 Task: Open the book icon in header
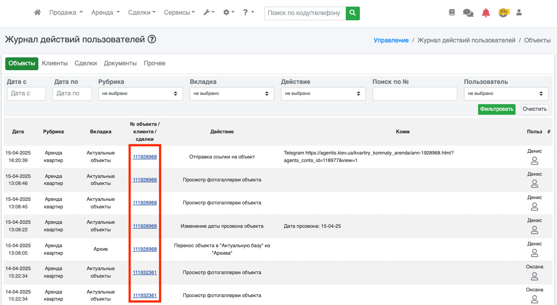point(452,13)
